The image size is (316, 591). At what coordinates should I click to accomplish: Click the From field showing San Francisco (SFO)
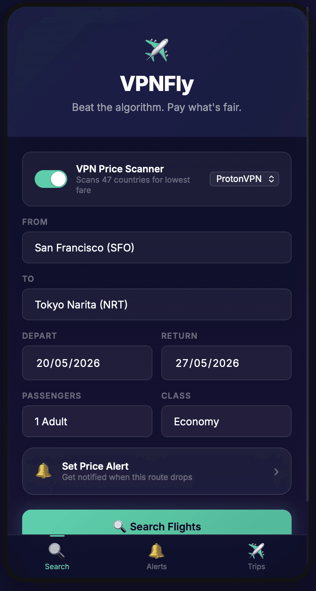[x=157, y=247]
